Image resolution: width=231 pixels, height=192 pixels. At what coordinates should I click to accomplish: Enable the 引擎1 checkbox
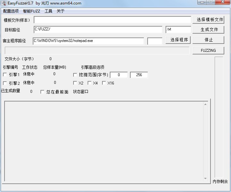(x=5, y=75)
